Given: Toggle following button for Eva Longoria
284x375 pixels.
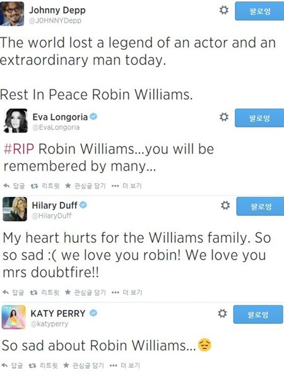Looking at the screenshot, I should coord(259,118).
